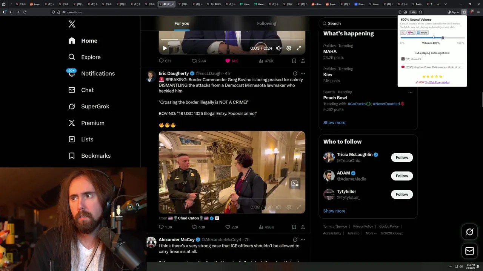Bookmark the top post (671 replies)
This screenshot has width=483, height=271.
tap(294, 61)
